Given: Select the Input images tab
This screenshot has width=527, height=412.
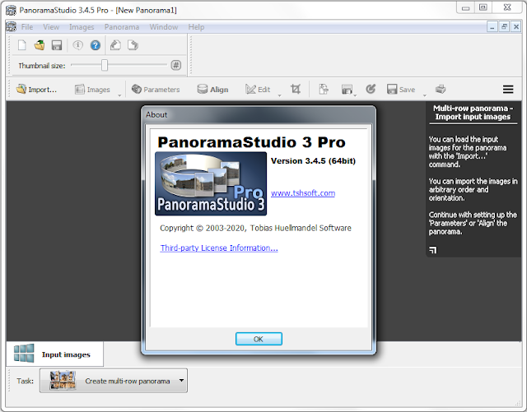Looking at the screenshot, I should click(55, 354).
